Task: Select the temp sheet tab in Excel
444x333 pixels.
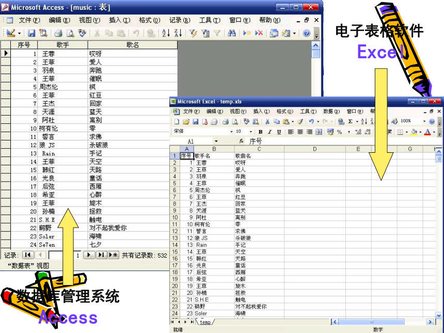Action: click(x=205, y=322)
